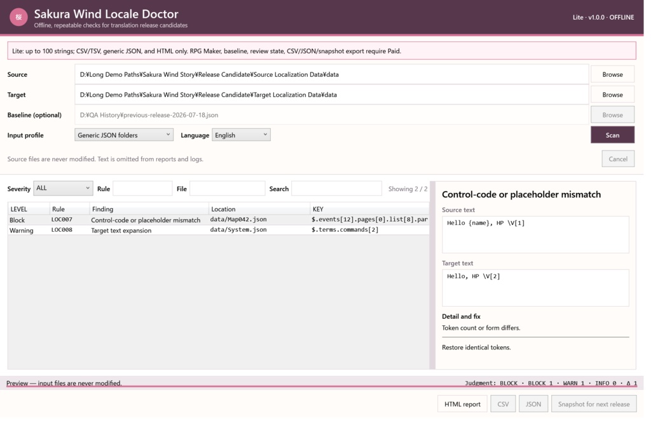The width and height of the screenshot is (651, 437).
Task: Click the Cancel button
Action: [x=618, y=159]
